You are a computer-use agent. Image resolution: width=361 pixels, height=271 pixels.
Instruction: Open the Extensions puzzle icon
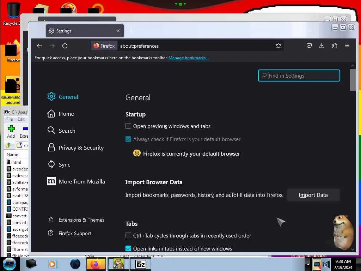click(x=335, y=46)
